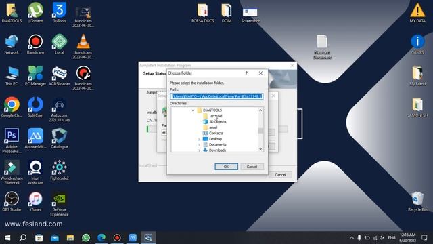Image resolution: width=433 pixels, height=244 pixels.
Task: Open the VCDSLoader desktop icon
Action: pyautogui.click(x=60, y=76)
